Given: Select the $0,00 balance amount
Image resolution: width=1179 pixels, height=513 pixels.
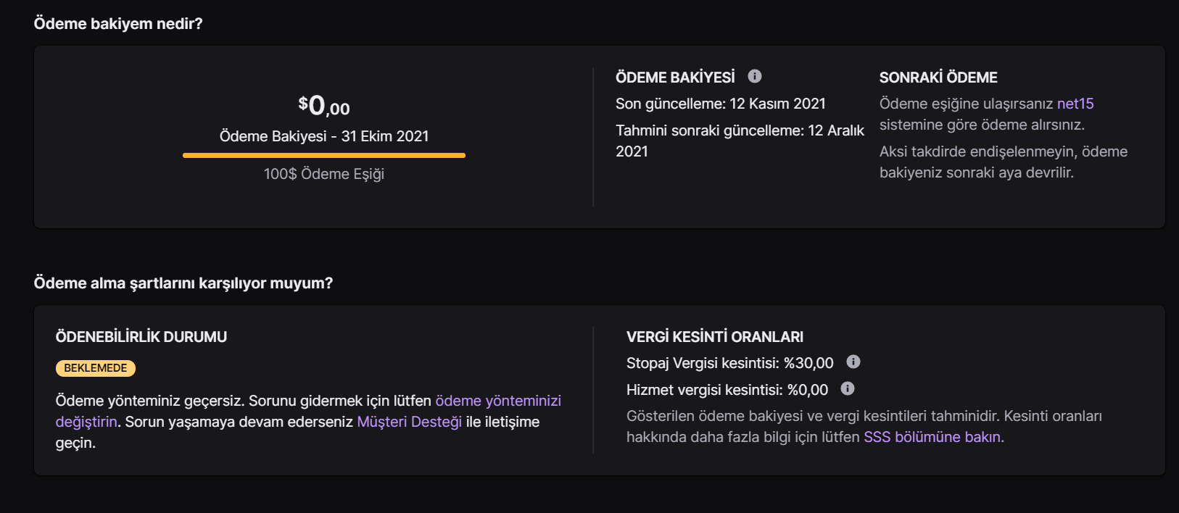Looking at the screenshot, I should [x=324, y=107].
